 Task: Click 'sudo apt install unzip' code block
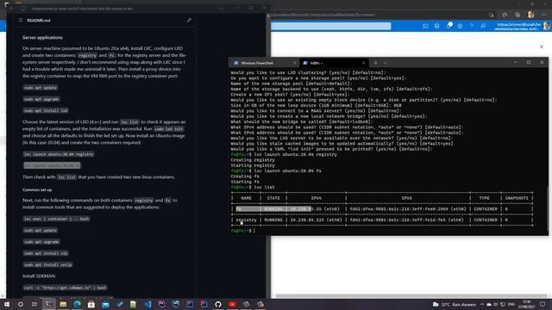pos(48,264)
